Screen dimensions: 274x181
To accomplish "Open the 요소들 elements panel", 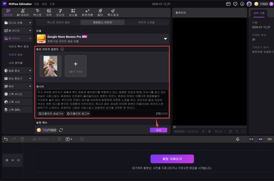I will click(73, 13).
